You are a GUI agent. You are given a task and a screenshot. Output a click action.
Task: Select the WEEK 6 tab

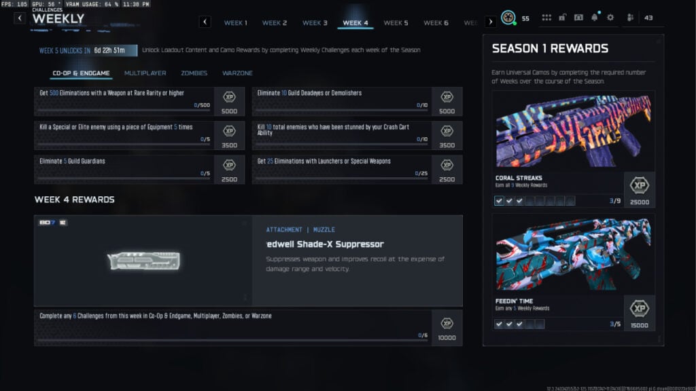point(436,22)
